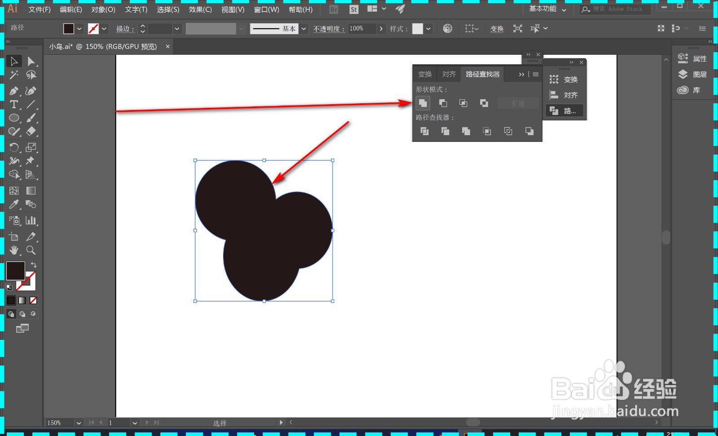The image size is (718, 436).
Task: Open the Recolor Artwork wheel icon
Action: pyautogui.click(x=447, y=29)
